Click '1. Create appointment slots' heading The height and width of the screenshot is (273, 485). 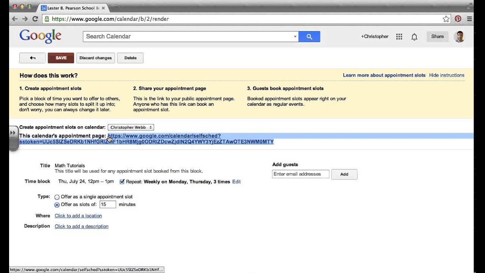(50, 88)
